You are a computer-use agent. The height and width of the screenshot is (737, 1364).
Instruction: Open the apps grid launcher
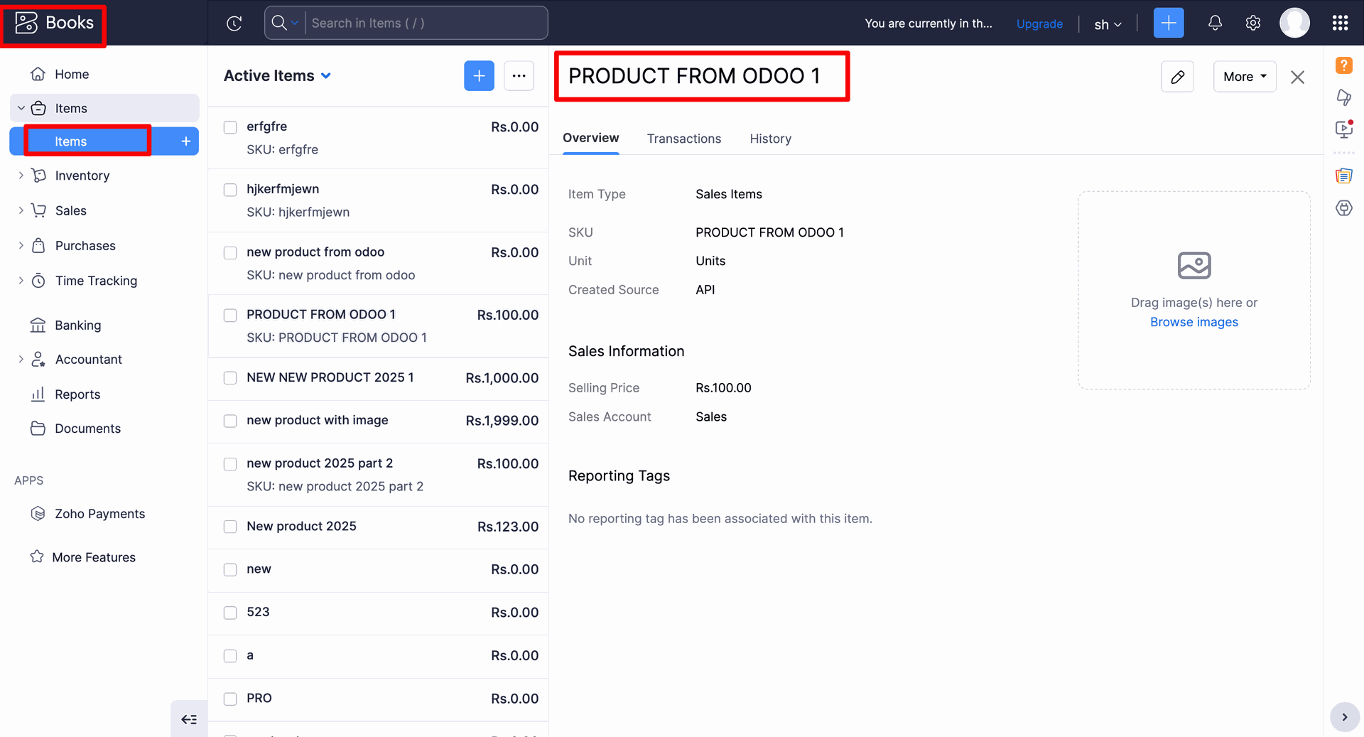click(x=1340, y=23)
